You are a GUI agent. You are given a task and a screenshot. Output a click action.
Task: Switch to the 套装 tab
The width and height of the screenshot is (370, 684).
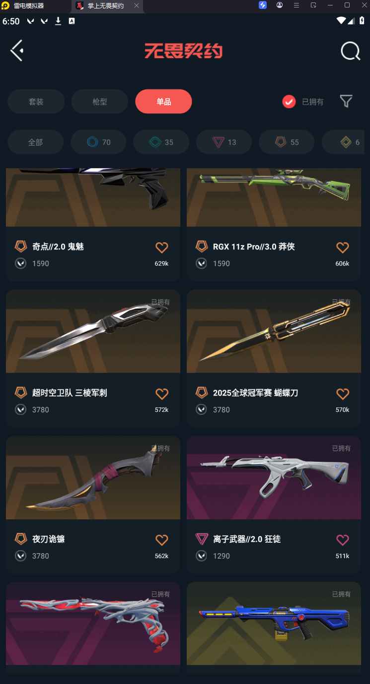click(36, 101)
